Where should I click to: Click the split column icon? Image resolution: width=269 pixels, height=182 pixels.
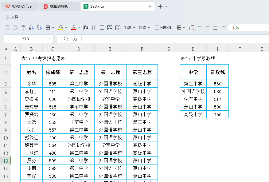pos(94,28)
